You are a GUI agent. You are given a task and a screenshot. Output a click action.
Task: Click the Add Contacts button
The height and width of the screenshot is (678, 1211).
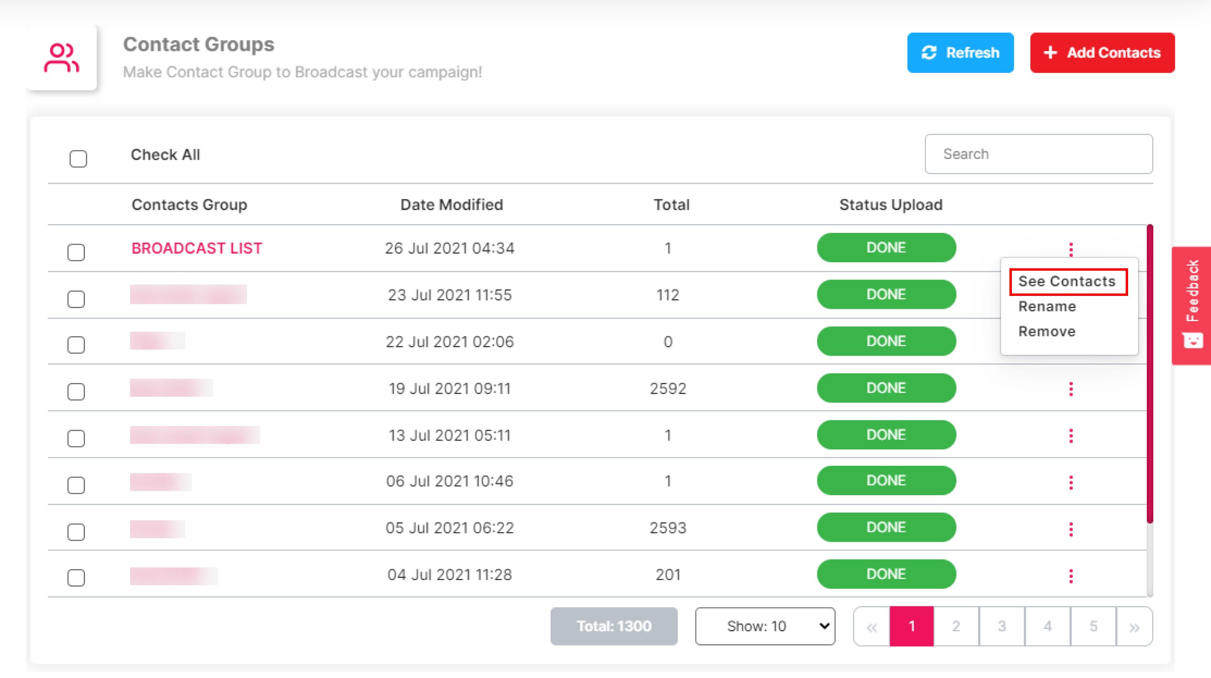tap(1102, 53)
